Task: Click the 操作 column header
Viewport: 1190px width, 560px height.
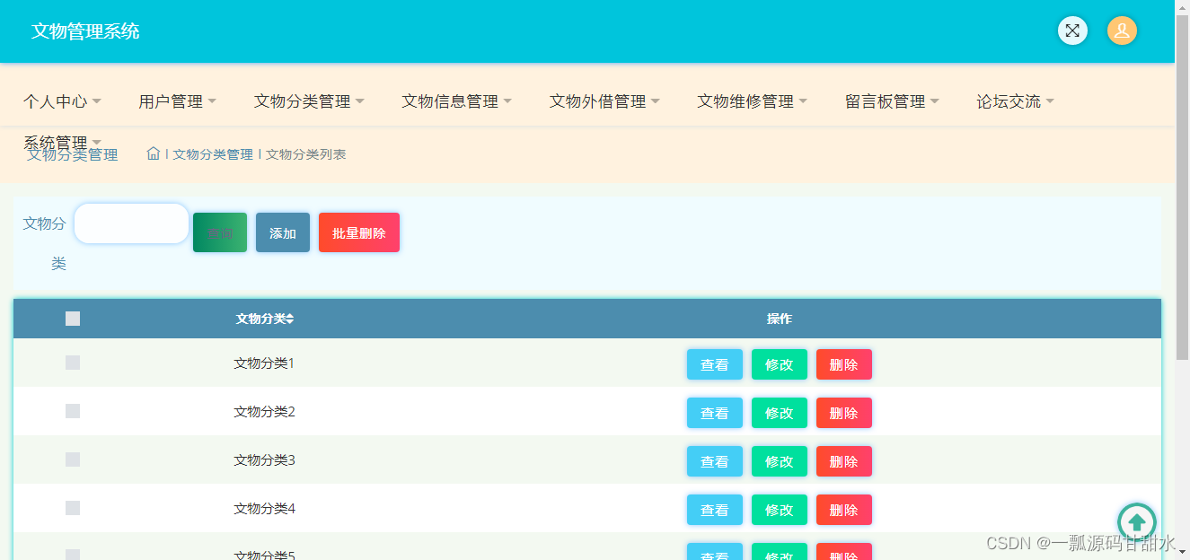Action: 780,319
